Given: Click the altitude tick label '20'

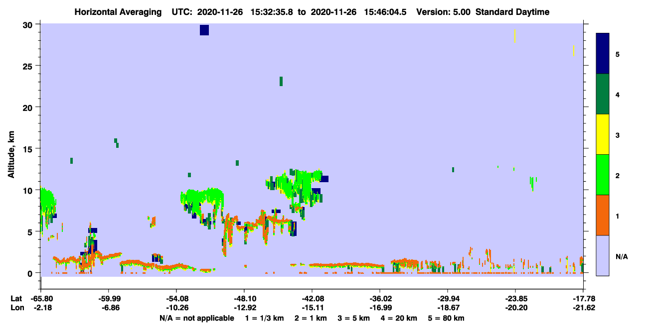Looking at the screenshot, I should (x=28, y=108).
